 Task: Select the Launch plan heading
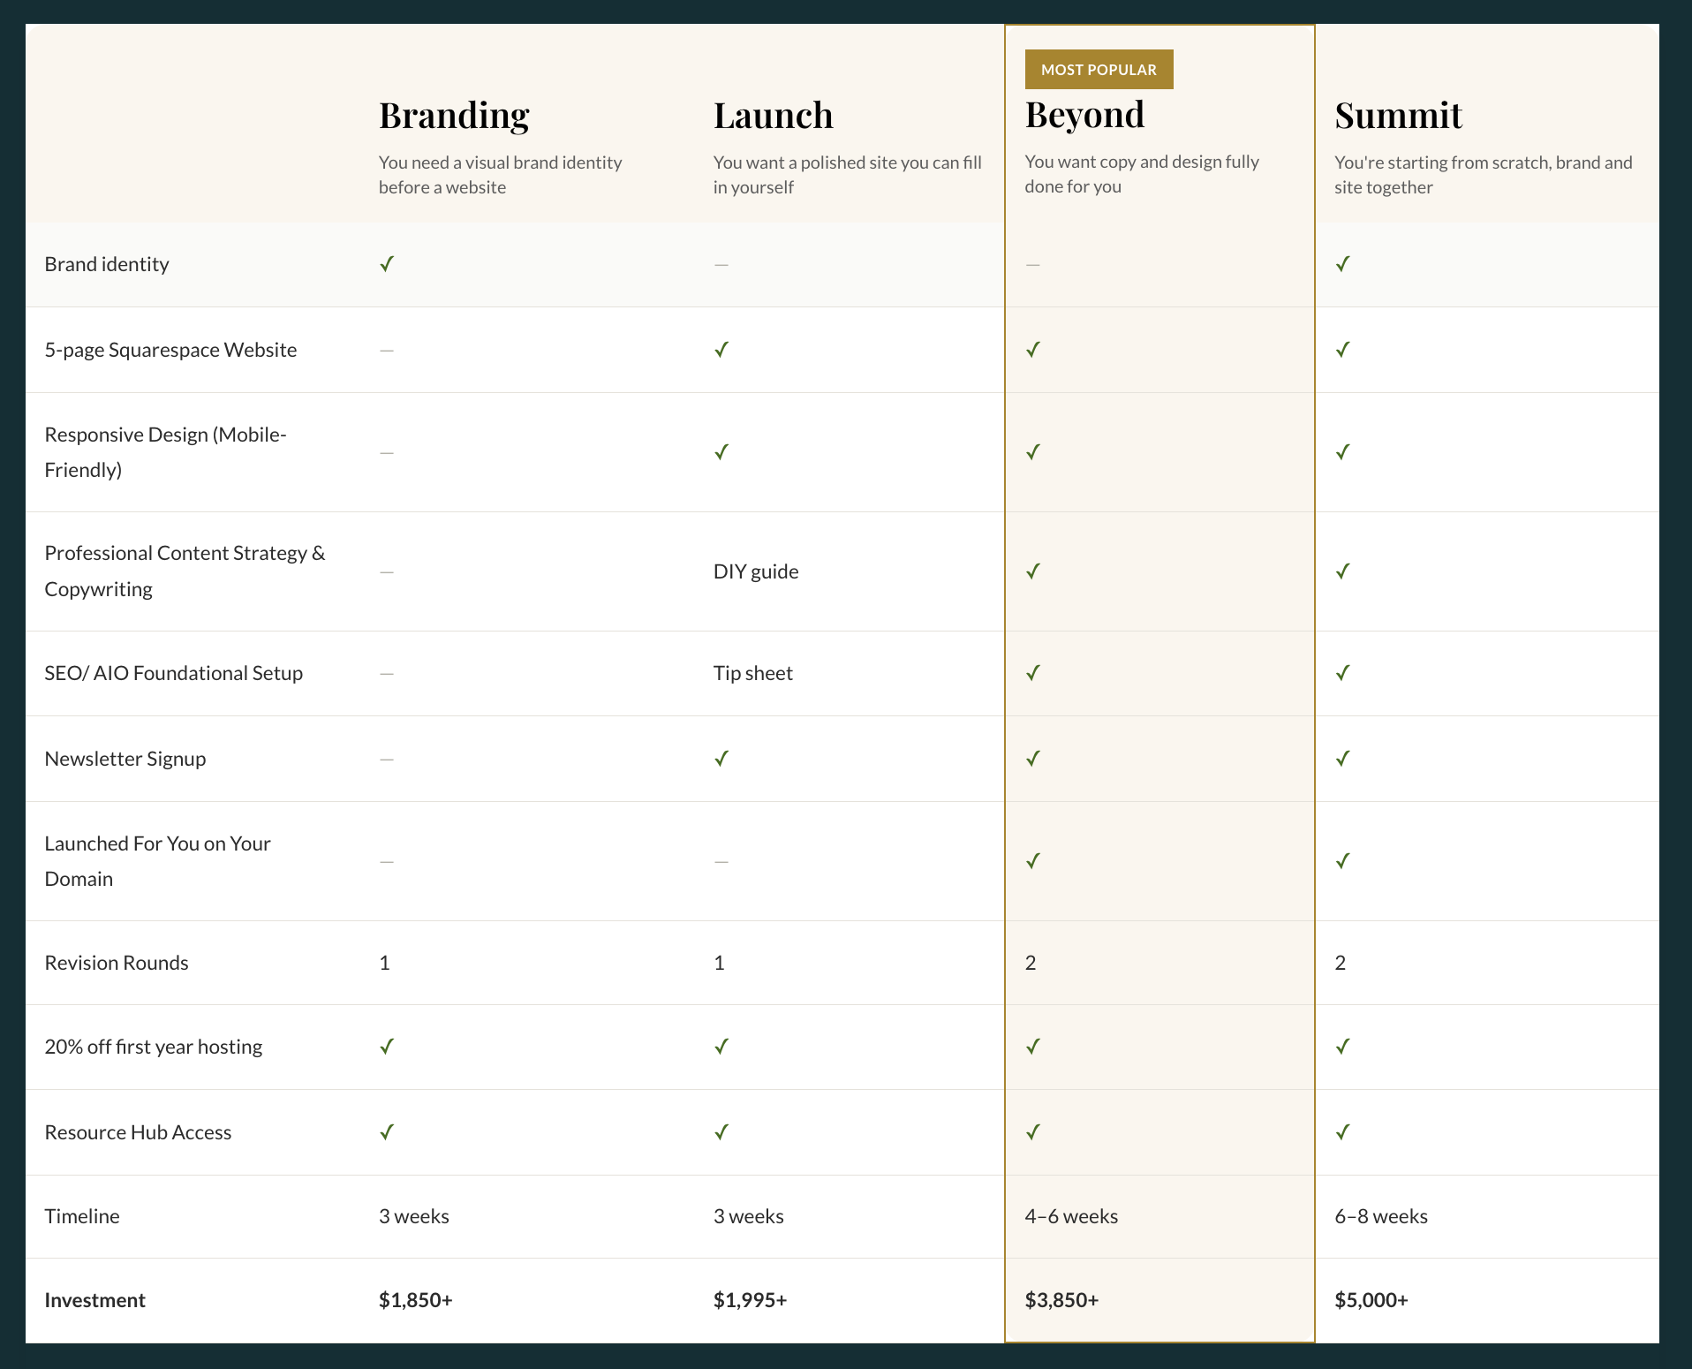tap(774, 116)
